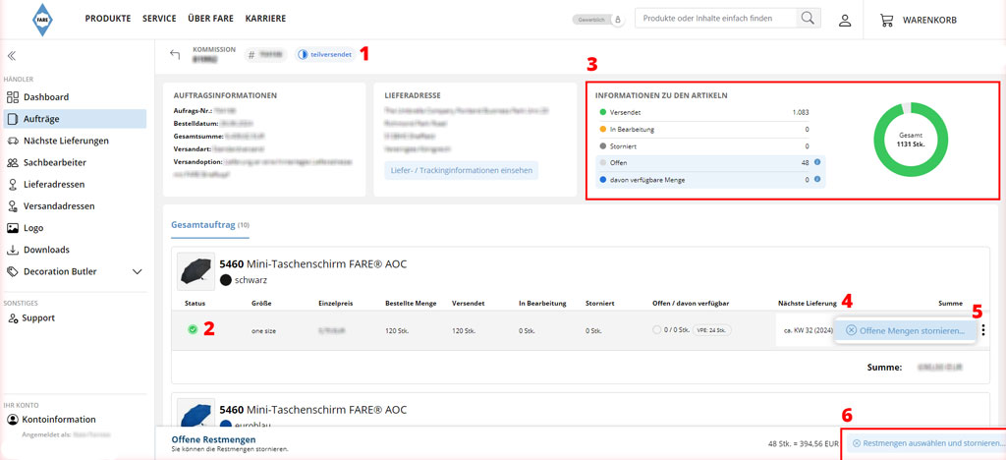Click the Logo image icon
Screen dimensions: 1006x460
(13, 228)
